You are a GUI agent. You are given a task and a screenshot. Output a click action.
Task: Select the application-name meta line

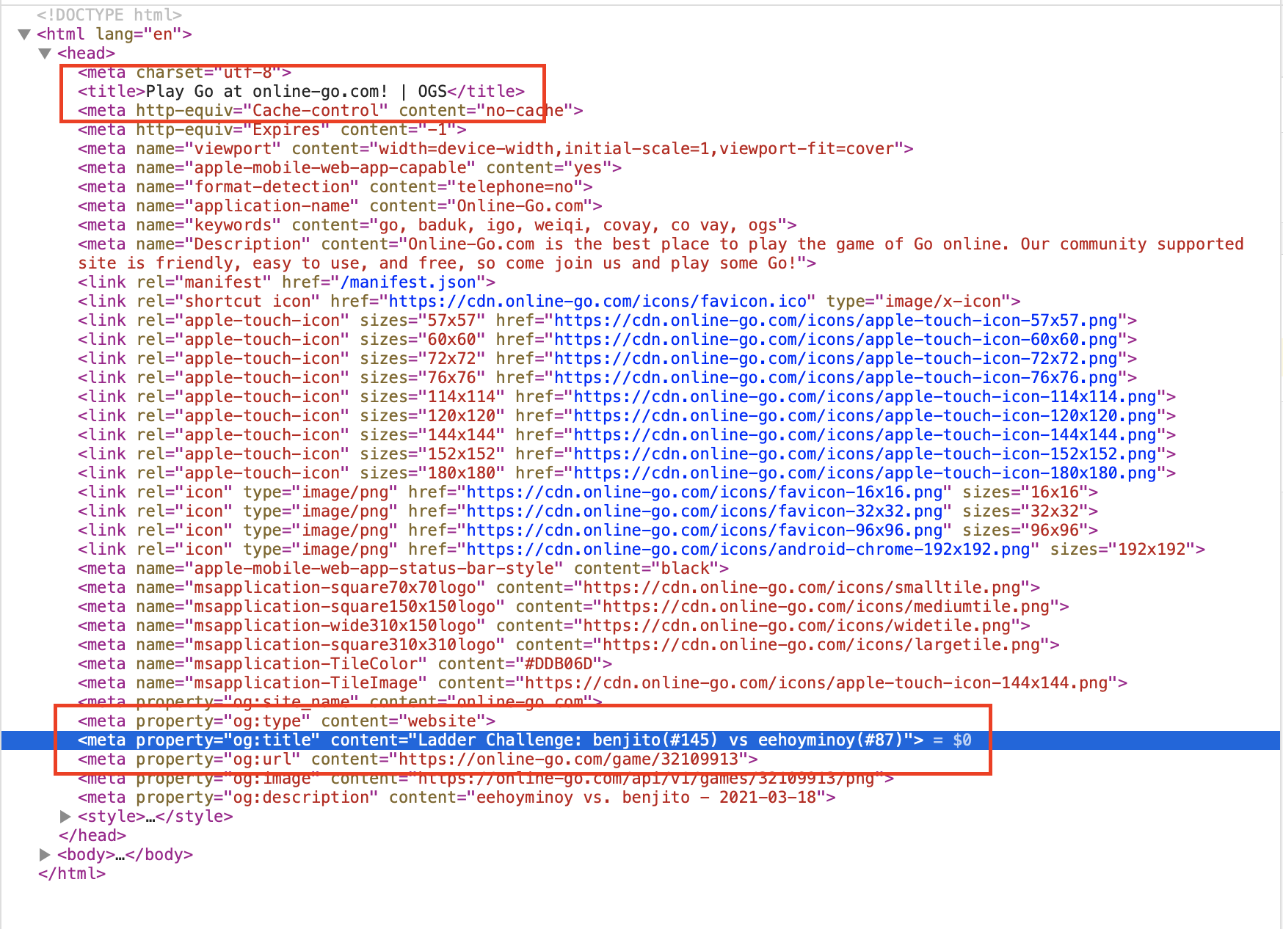pyautogui.click(x=340, y=206)
